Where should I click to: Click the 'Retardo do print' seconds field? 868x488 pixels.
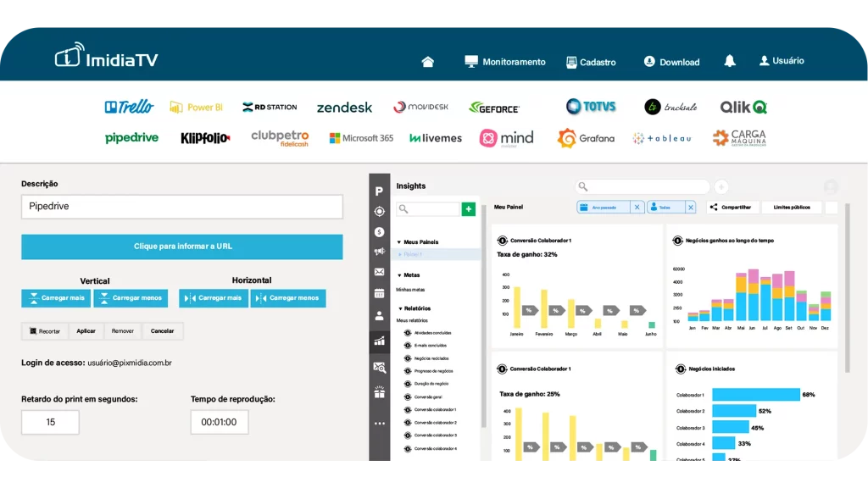point(50,422)
